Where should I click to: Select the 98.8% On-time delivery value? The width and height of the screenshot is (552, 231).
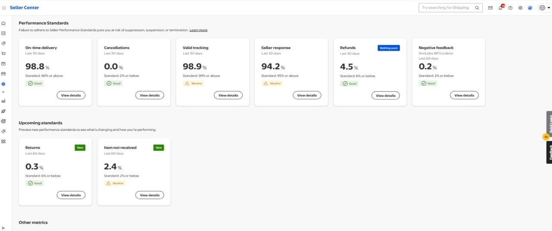click(x=37, y=66)
